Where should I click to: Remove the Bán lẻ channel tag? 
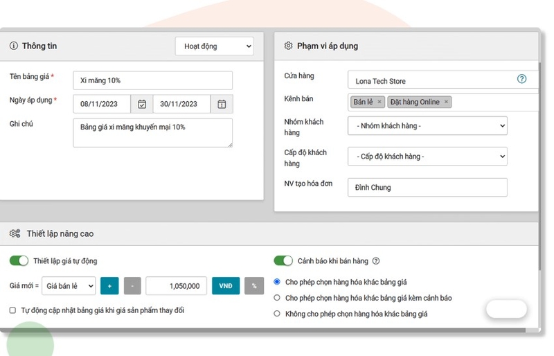379,102
